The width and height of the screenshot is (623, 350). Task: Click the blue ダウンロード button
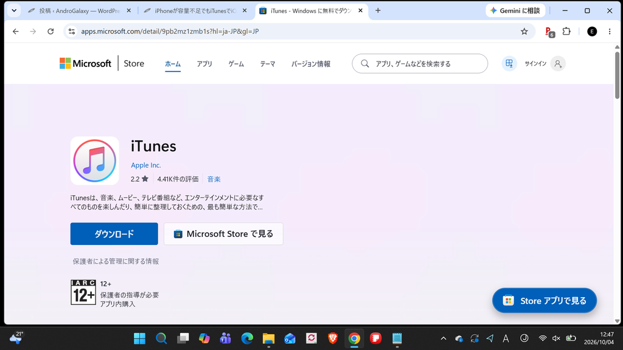coord(114,234)
